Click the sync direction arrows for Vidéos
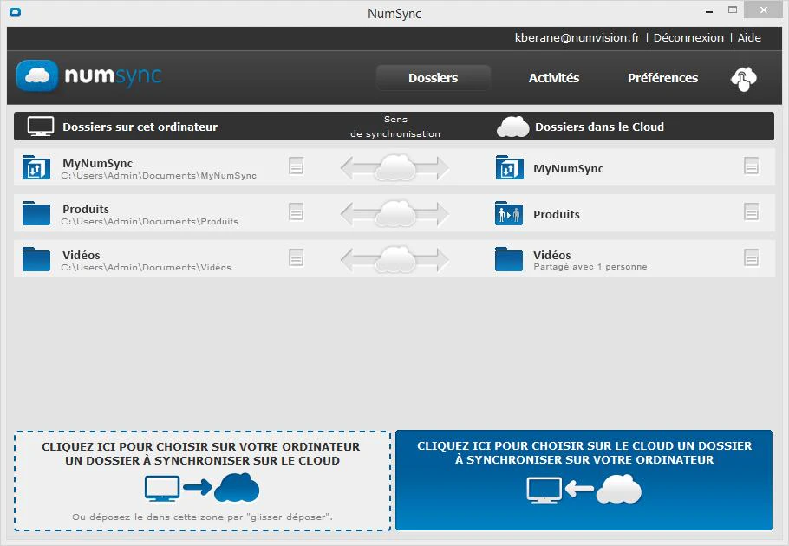Image resolution: width=789 pixels, height=546 pixels. (x=394, y=259)
